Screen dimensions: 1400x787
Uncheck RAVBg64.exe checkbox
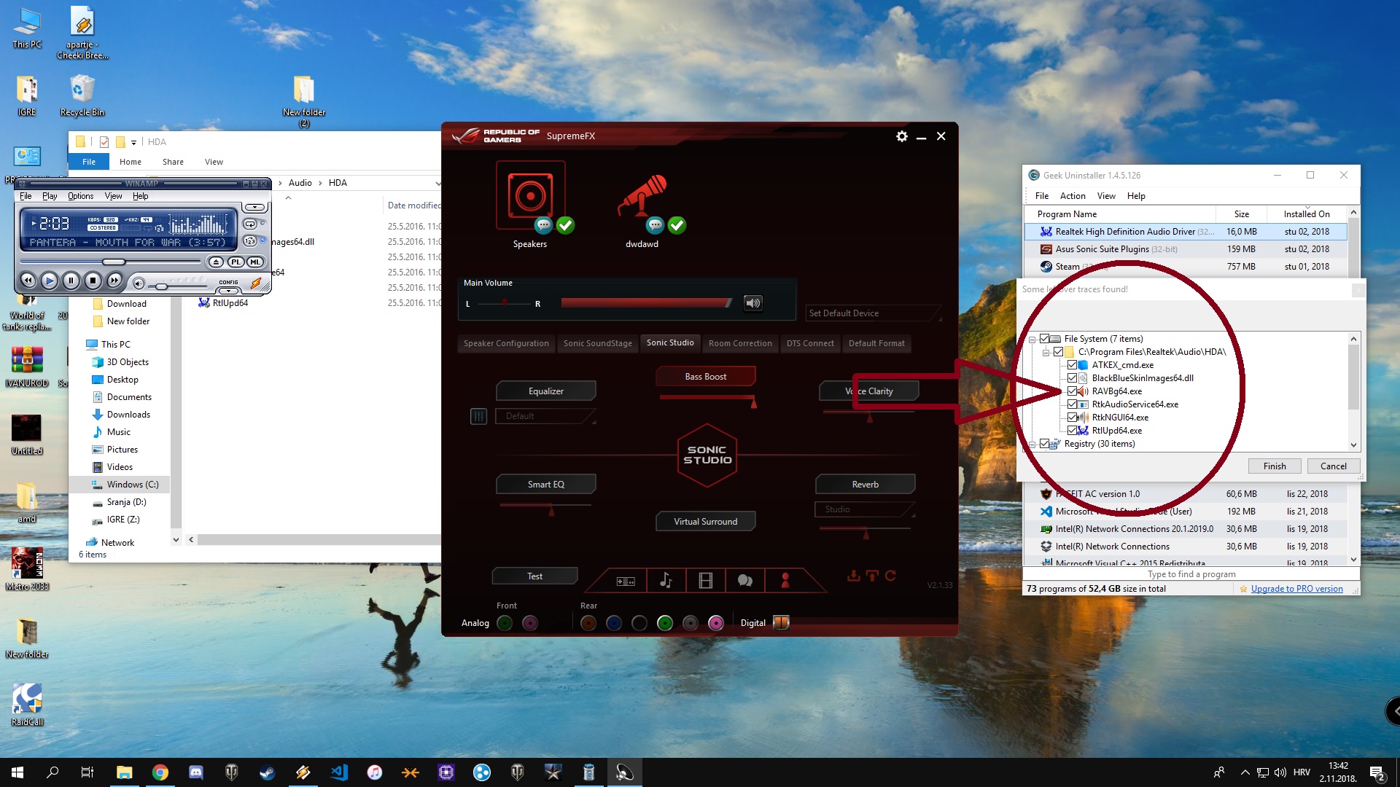coord(1072,391)
